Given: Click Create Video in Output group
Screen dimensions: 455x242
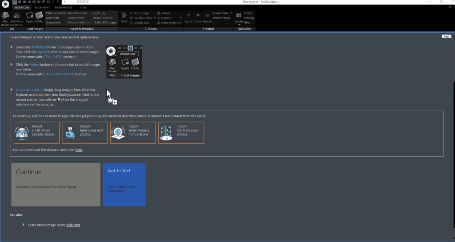Looking at the screenshot, I should pos(221,13).
